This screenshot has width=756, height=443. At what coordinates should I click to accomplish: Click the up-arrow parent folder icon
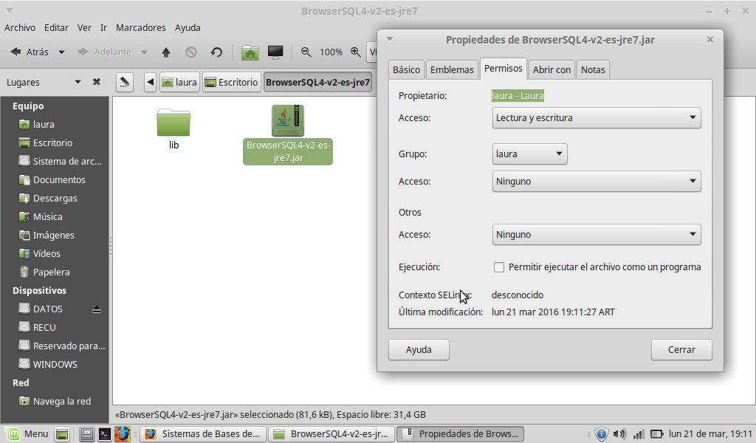tap(166, 52)
